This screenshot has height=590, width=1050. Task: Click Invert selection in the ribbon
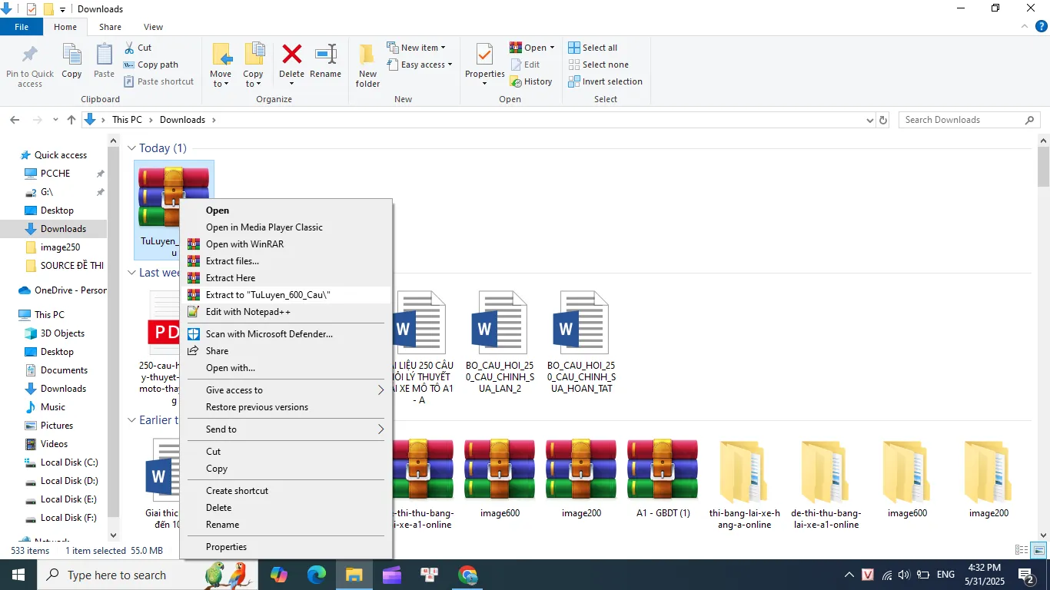pyautogui.click(x=606, y=81)
